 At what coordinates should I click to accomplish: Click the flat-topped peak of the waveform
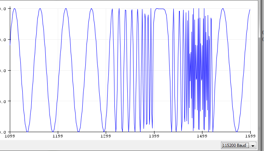[x=161, y=9]
